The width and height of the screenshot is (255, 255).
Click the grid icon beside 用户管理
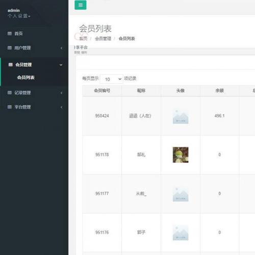click(10, 48)
